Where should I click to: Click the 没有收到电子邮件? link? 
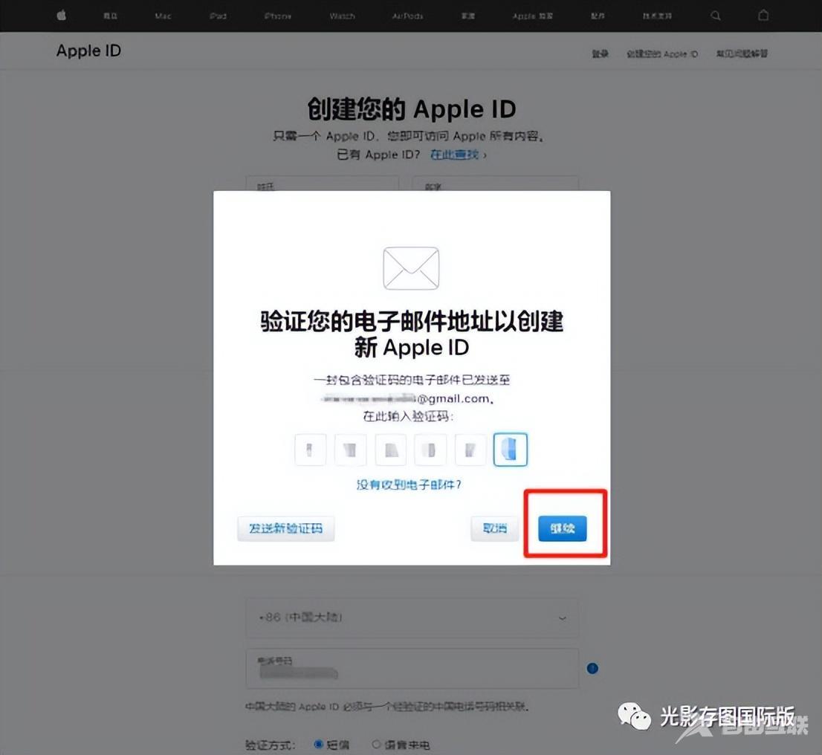click(x=410, y=485)
